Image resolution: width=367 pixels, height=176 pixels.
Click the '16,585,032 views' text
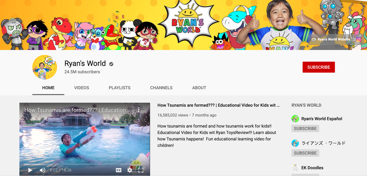173,115
